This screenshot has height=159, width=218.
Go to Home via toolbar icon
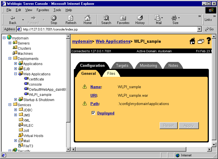point(88,18)
